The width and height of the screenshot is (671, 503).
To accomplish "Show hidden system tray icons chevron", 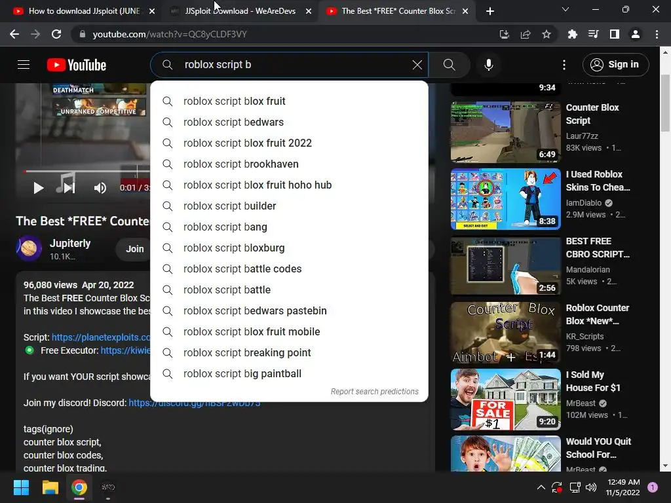I will [x=541, y=487].
